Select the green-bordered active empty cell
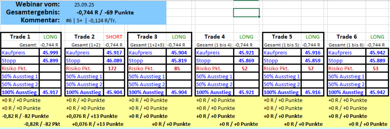The image size is (390, 129). (x=246, y=12)
